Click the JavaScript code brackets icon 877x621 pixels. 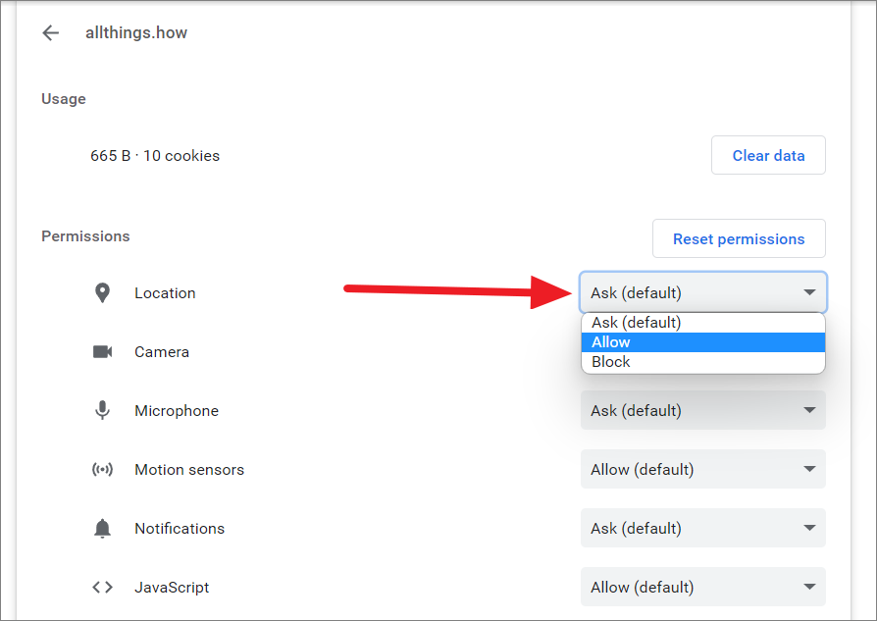click(102, 587)
